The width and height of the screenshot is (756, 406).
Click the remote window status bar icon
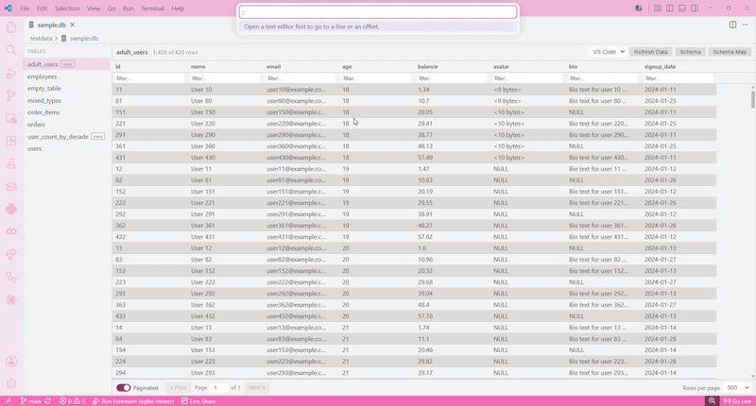tap(9, 401)
